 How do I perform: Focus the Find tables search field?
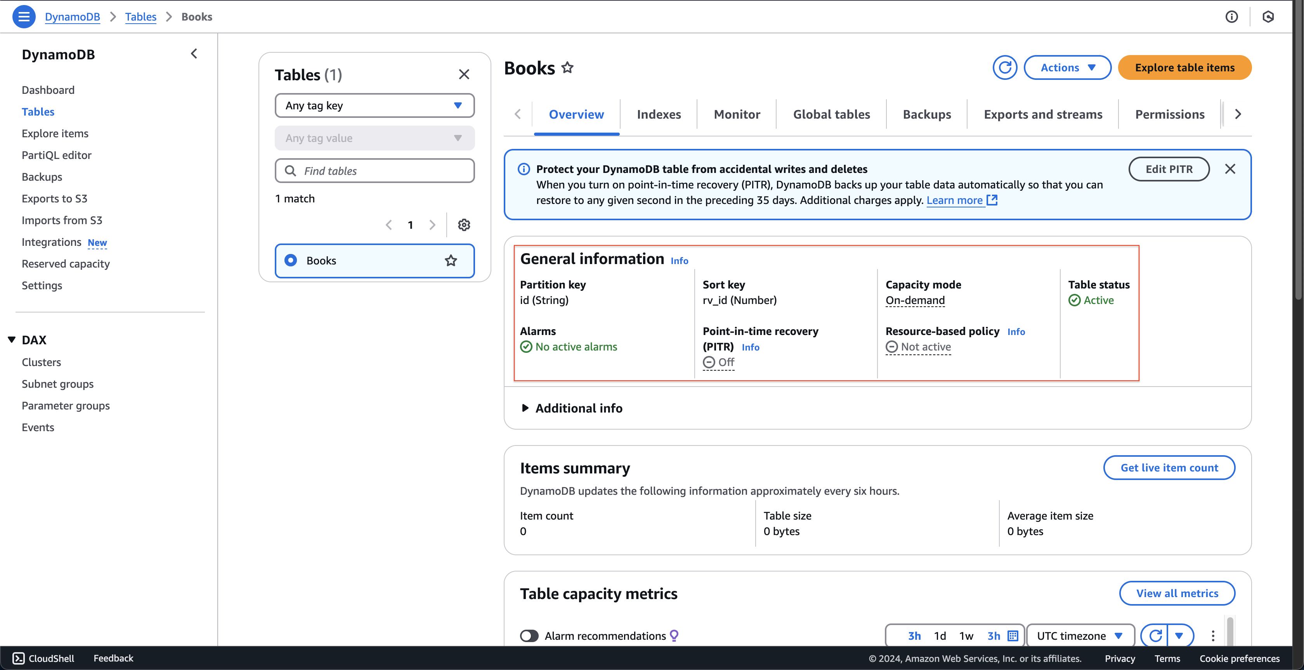[x=374, y=170]
